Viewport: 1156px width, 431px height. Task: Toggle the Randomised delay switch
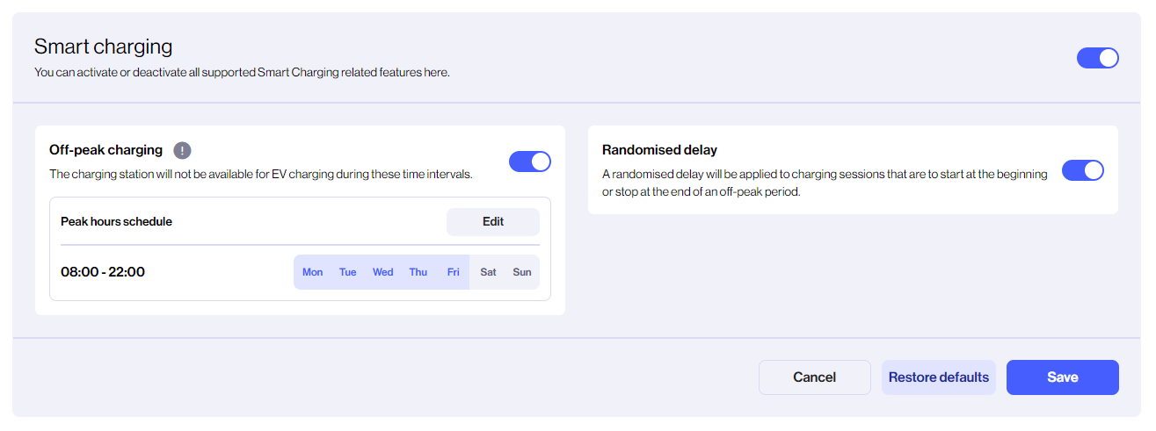1082,170
